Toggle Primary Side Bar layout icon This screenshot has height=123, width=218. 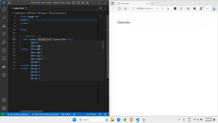(x=74, y=3)
